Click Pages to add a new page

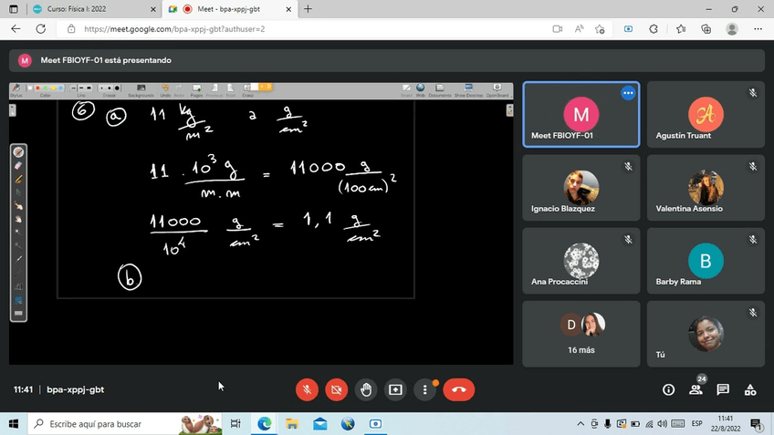tap(196, 90)
